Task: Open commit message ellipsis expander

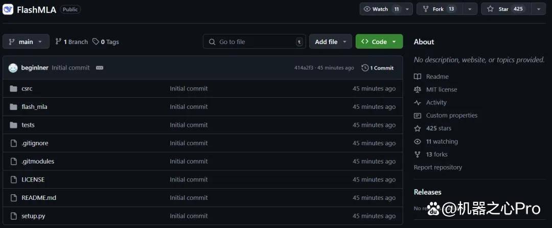Action: [x=100, y=68]
